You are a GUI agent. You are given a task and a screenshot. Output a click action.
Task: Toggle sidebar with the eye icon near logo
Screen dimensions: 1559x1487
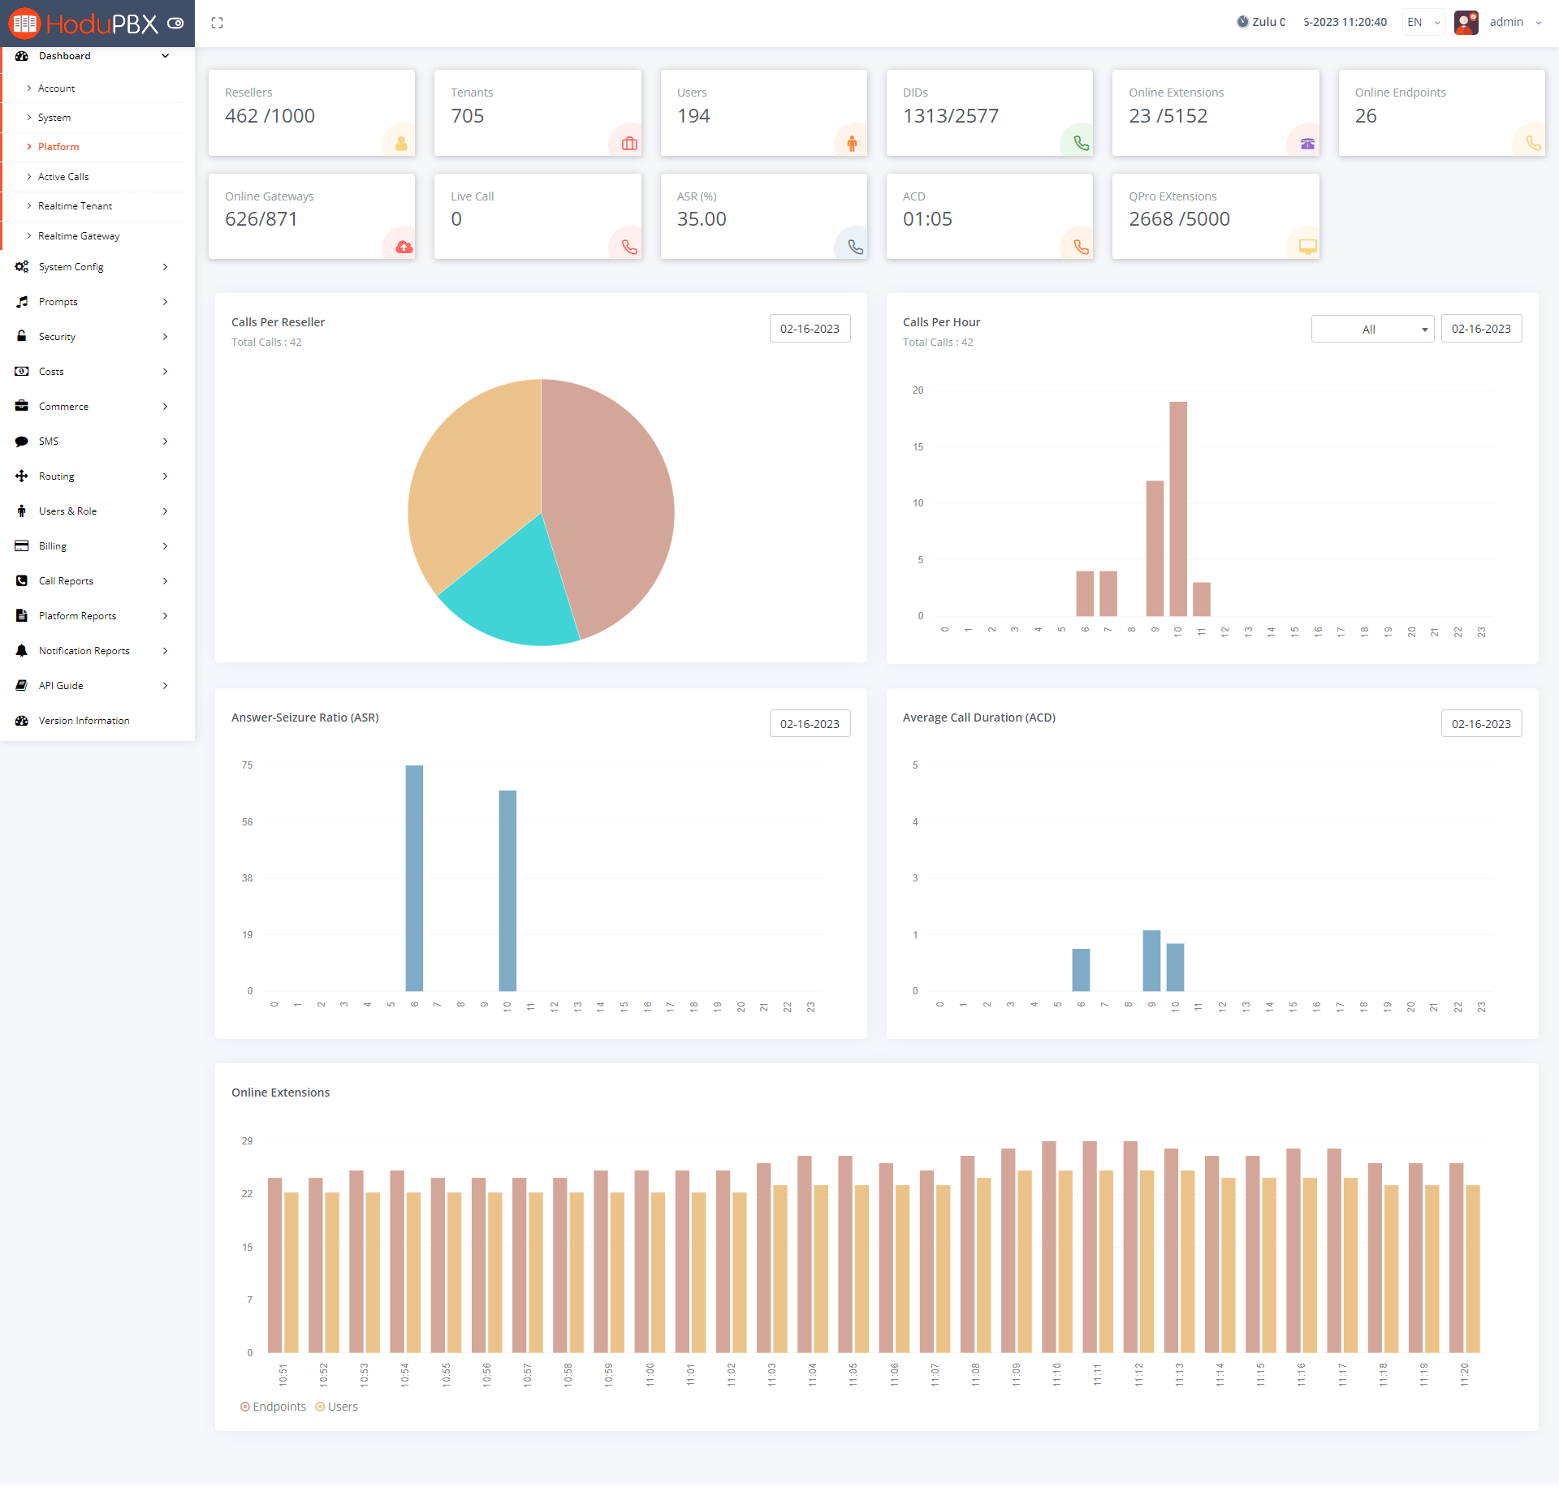click(175, 23)
